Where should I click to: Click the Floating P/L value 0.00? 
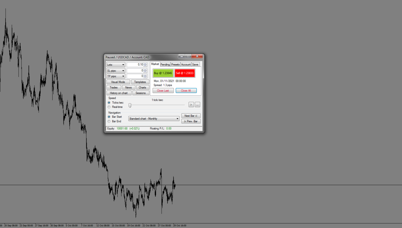(x=169, y=129)
